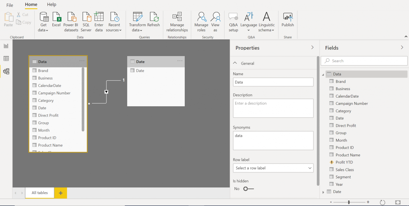
Task: Switch to Report view in the left sidebar
Action: point(6,46)
